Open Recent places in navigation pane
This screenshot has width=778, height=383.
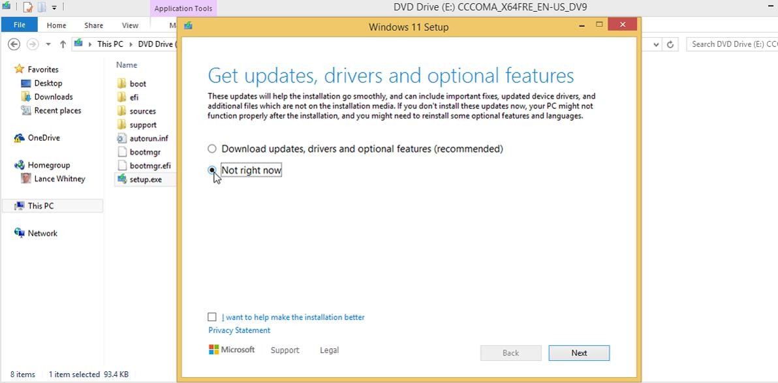point(57,111)
